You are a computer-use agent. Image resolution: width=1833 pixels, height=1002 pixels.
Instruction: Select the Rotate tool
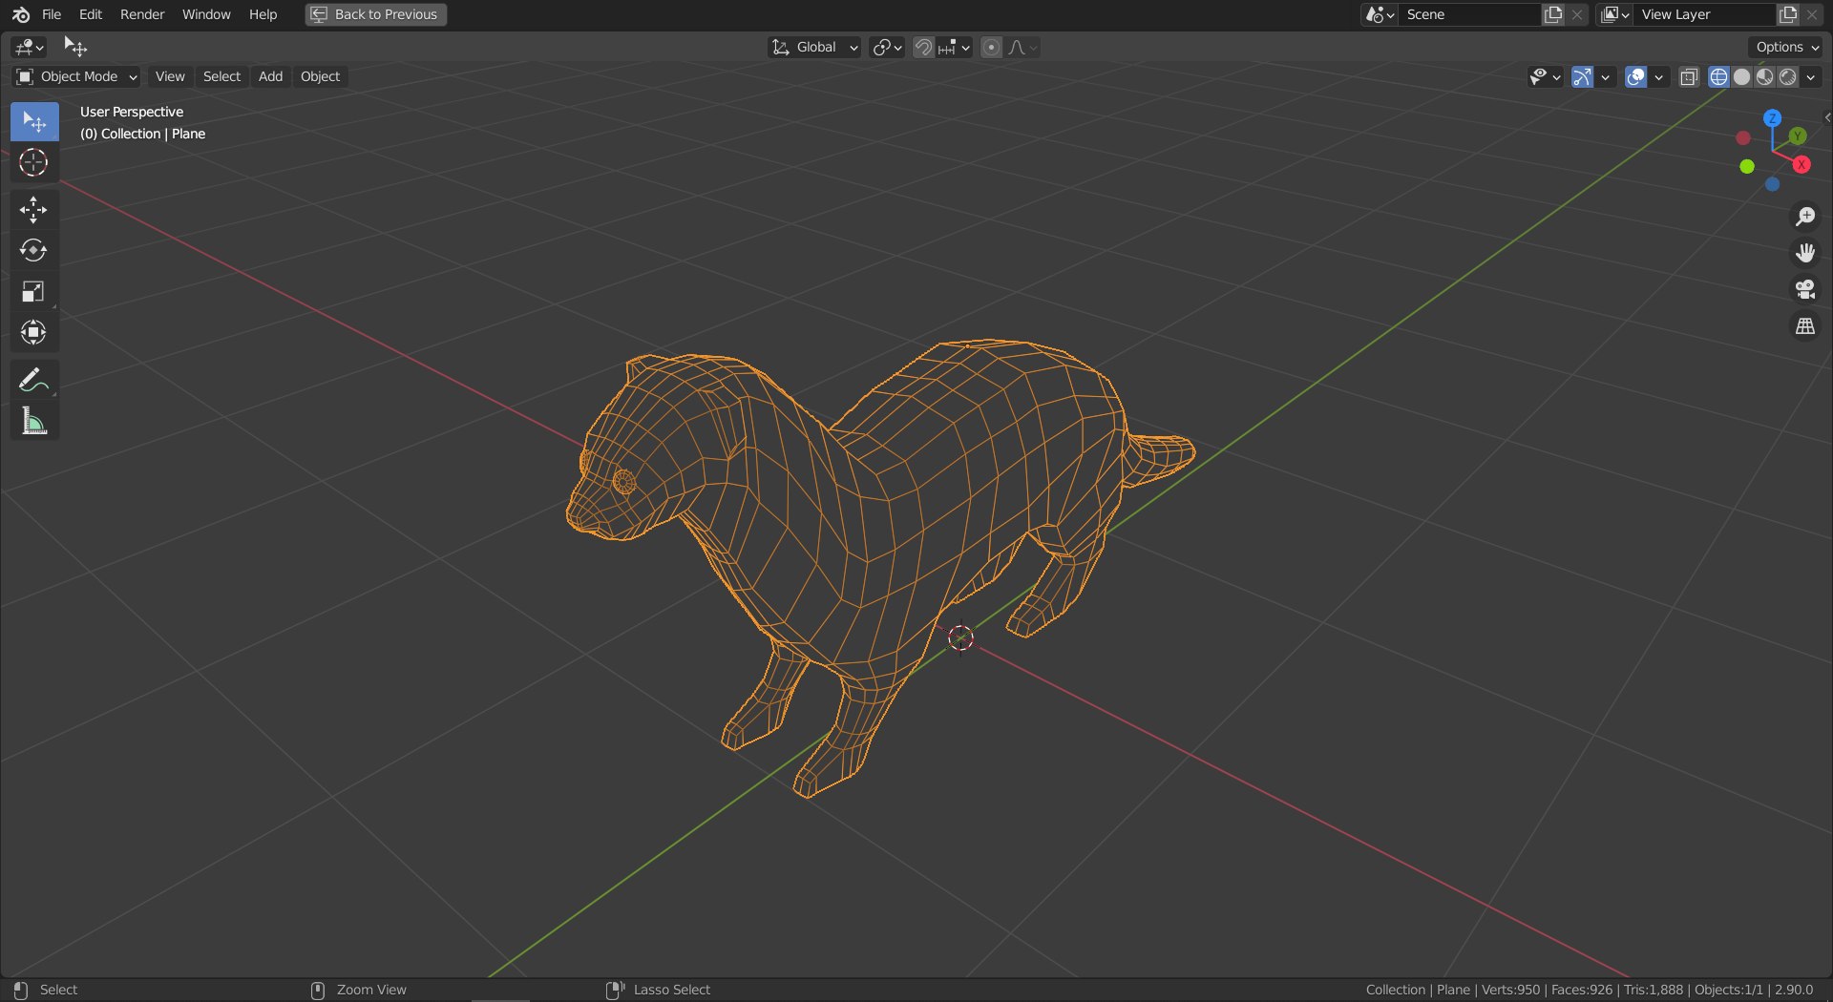(34, 251)
